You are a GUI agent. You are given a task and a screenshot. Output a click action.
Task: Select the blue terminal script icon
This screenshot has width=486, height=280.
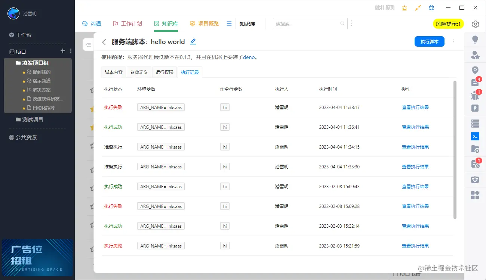tap(475, 136)
